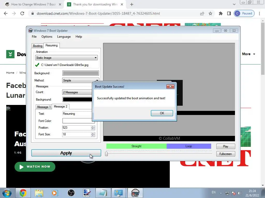This screenshot has height=198, width=265.
Task: Decrease the Font Size with down arrow
Action: (93, 136)
